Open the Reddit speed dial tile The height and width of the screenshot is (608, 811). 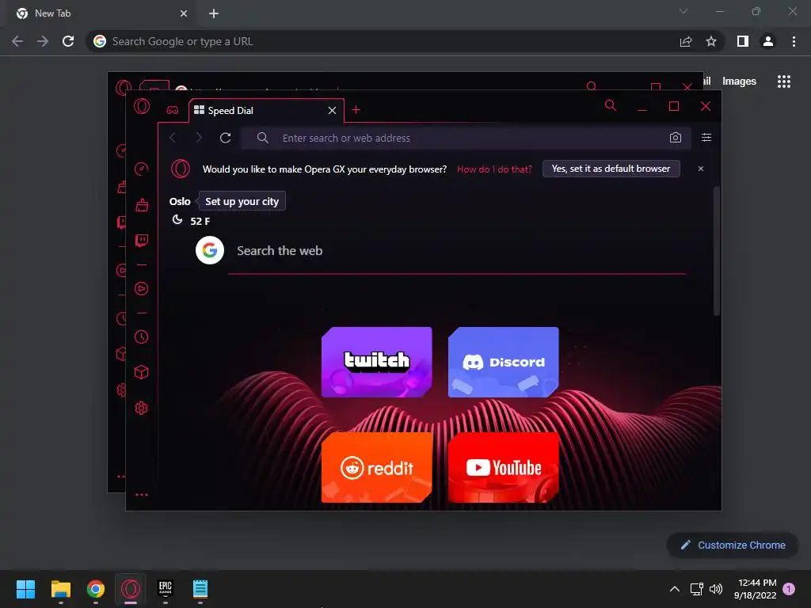coord(376,467)
